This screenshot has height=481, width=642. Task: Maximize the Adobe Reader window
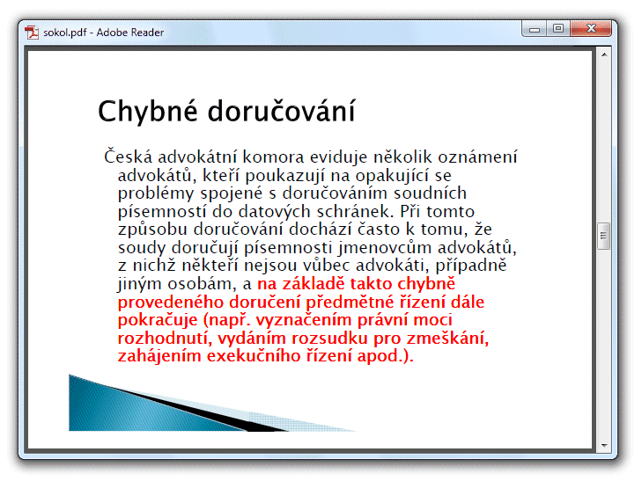click(x=558, y=29)
